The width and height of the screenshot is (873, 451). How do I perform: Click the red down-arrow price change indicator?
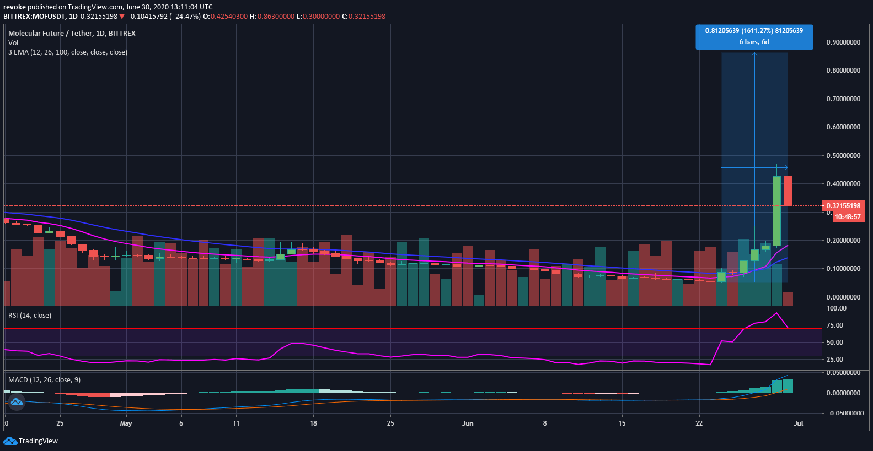point(122,17)
